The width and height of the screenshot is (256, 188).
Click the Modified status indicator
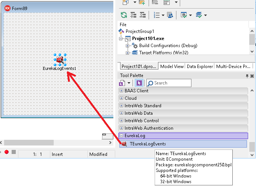tap(98, 154)
